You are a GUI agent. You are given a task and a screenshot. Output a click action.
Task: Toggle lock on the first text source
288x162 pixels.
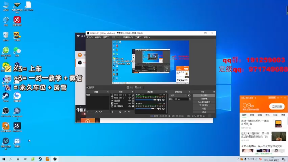tap(133, 95)
